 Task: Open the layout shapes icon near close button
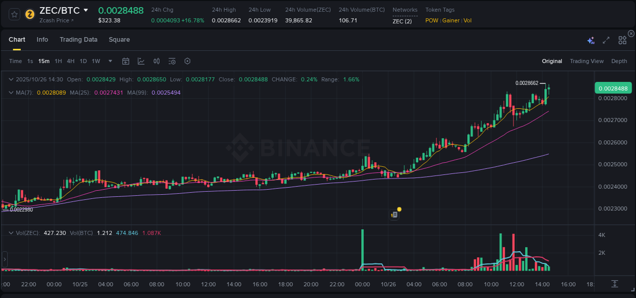(622, 40)
